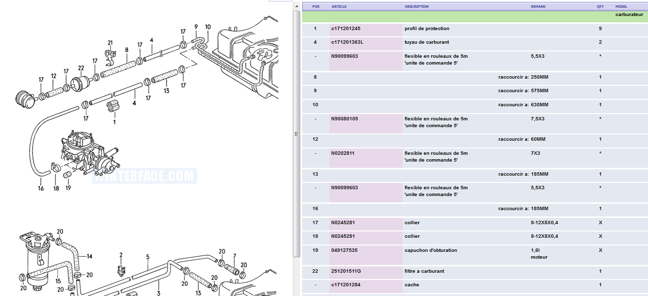Viewport: 648px width, 296px height.
Task: Click the 60MM remark in row 12
Action: pyautogui.click(x=538, y=139)
